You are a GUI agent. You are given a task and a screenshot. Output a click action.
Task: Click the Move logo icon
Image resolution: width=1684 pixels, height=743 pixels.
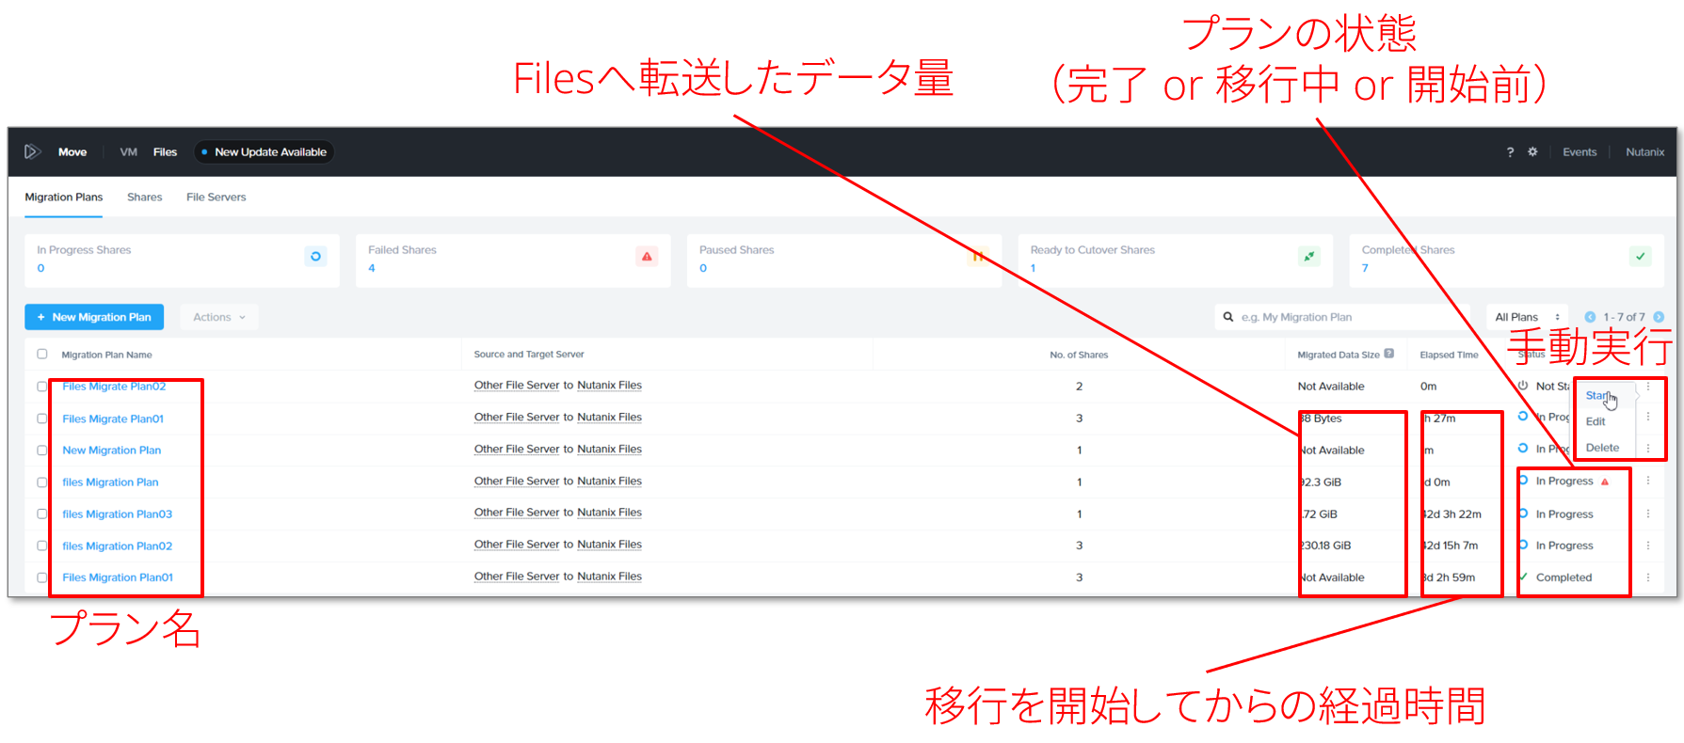[32, 151]
